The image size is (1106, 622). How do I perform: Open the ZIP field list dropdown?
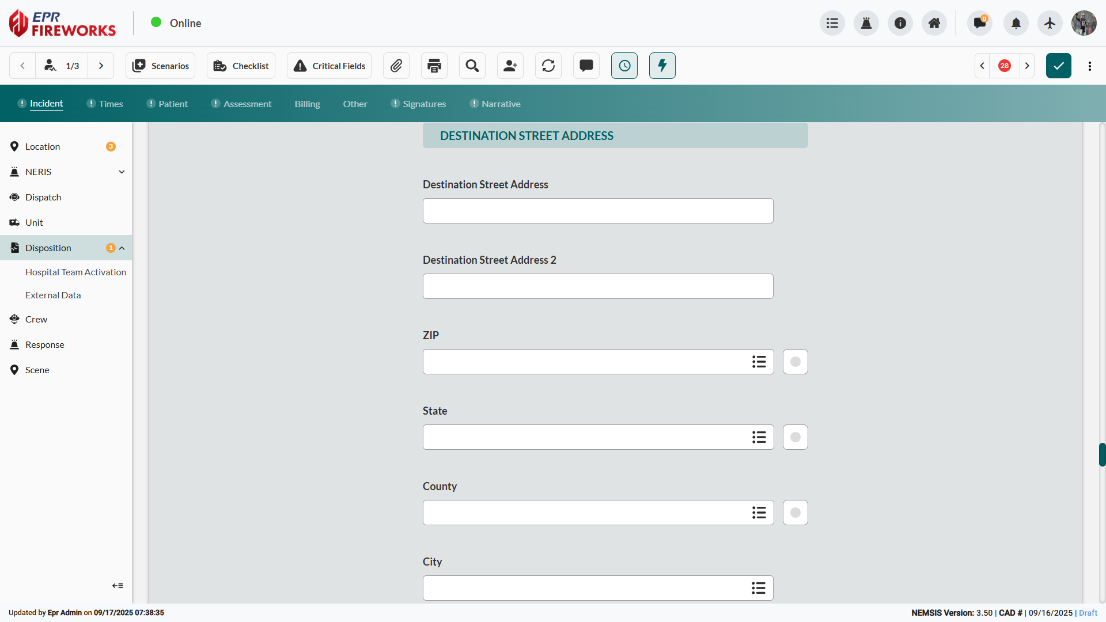pos(759,362)
